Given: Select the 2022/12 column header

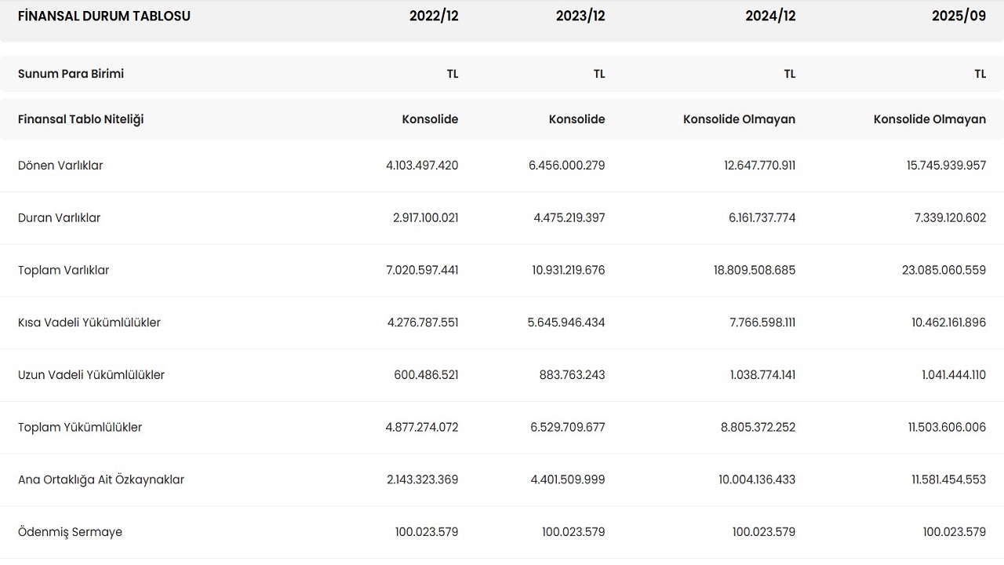Looking at the screenshot, I should 434,16.
